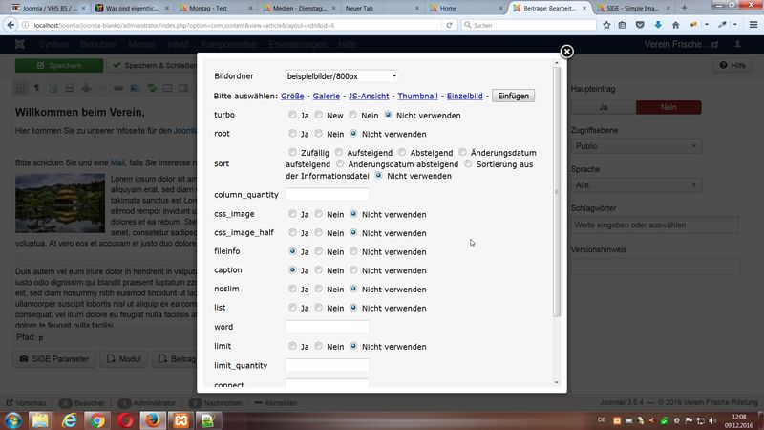
Task: Click the image insert icon in the editor toolbar
Action: (135, 88)
